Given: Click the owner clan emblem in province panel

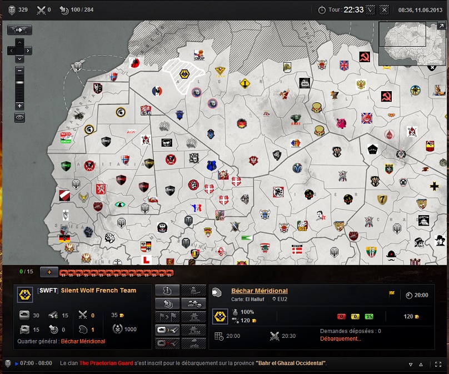Looking at the screenshot, I should (x=220, y=316).
